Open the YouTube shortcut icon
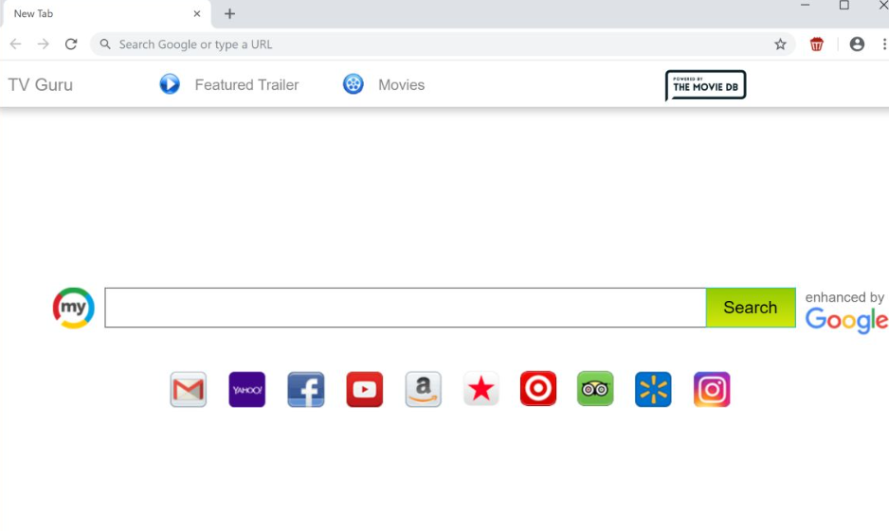 pyautogui.click(x=365, y=389)
